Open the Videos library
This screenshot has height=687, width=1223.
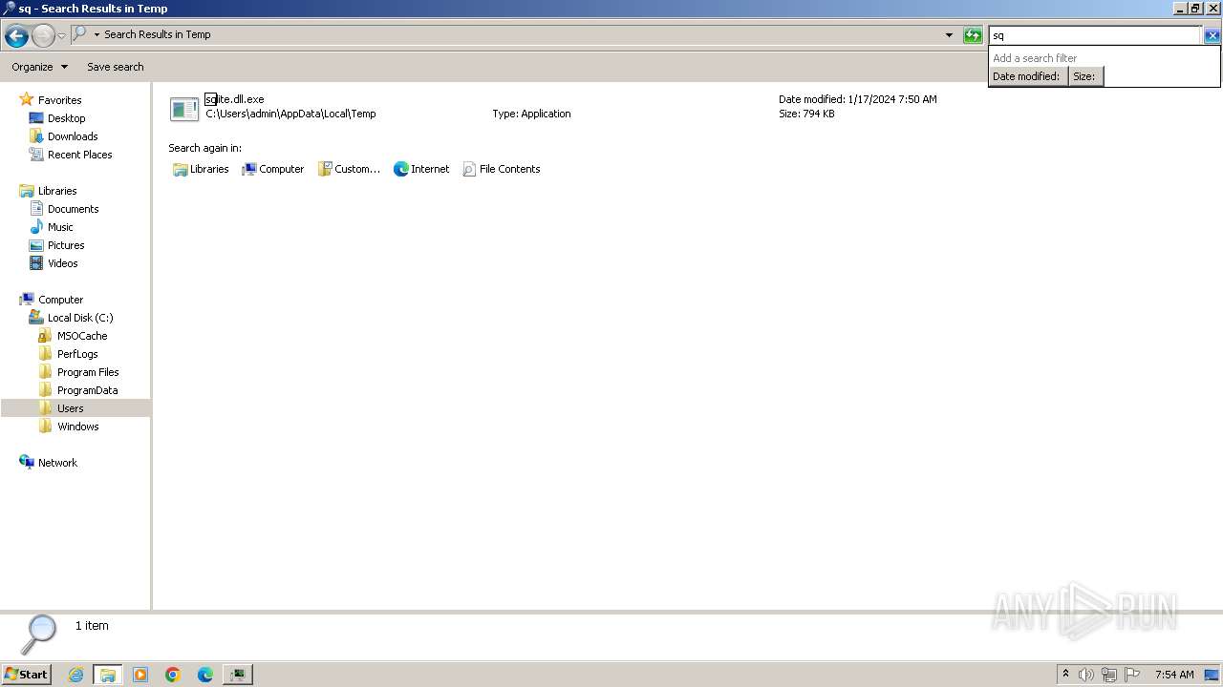63,263
